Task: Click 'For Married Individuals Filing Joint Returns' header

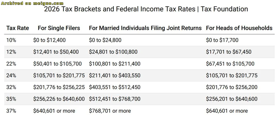Action: (x=145, y=28)
